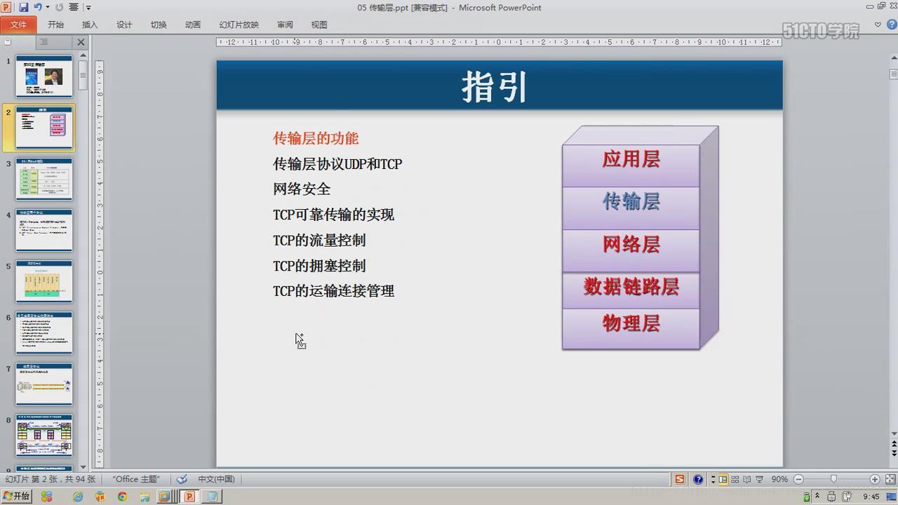Viewport: 898px width, 505px height.
Task: Click the 中文(中国) language indicator
Action: click(x=216, y=479)
